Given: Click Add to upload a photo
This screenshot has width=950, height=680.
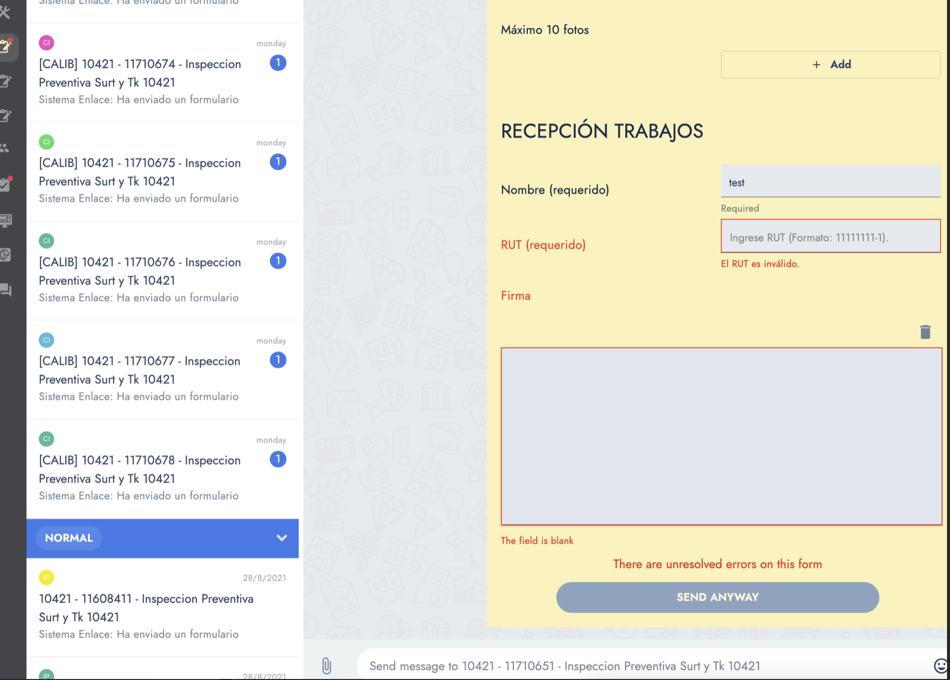Looking at the screenshot, I should (830, 64).
